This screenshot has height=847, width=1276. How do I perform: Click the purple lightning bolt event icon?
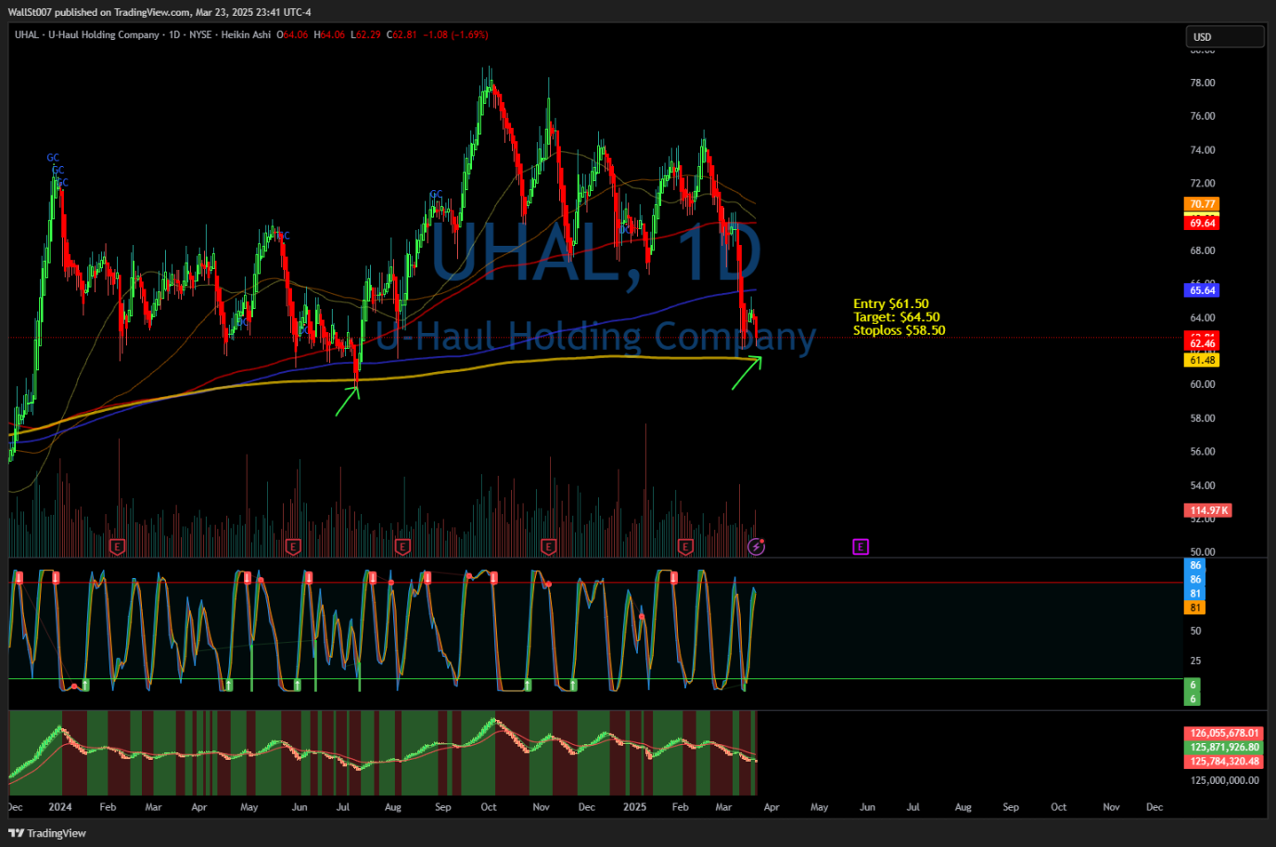click(757, 547)
